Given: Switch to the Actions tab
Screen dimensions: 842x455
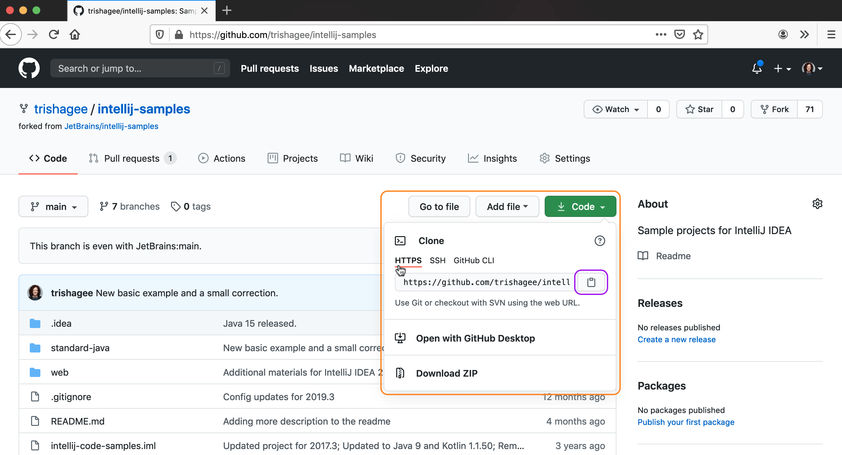Looking at the screenshot, I should [x=222, y=158].
